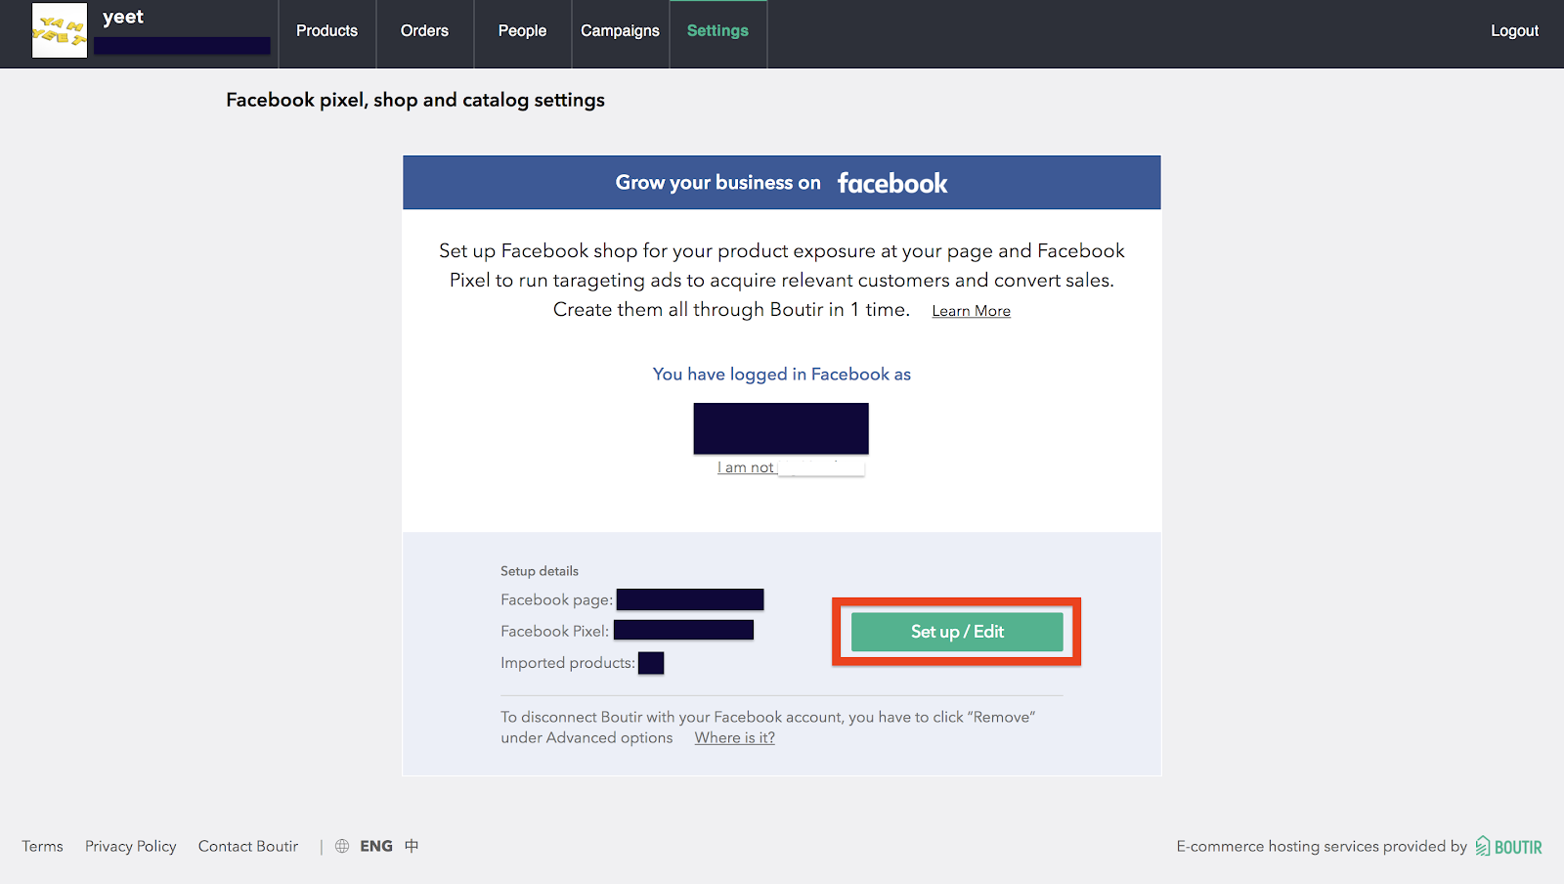The image size is (1564, 884).
Task: Open the Contact Boutir link
Action: pyautogui.click(x=248, y=847)
